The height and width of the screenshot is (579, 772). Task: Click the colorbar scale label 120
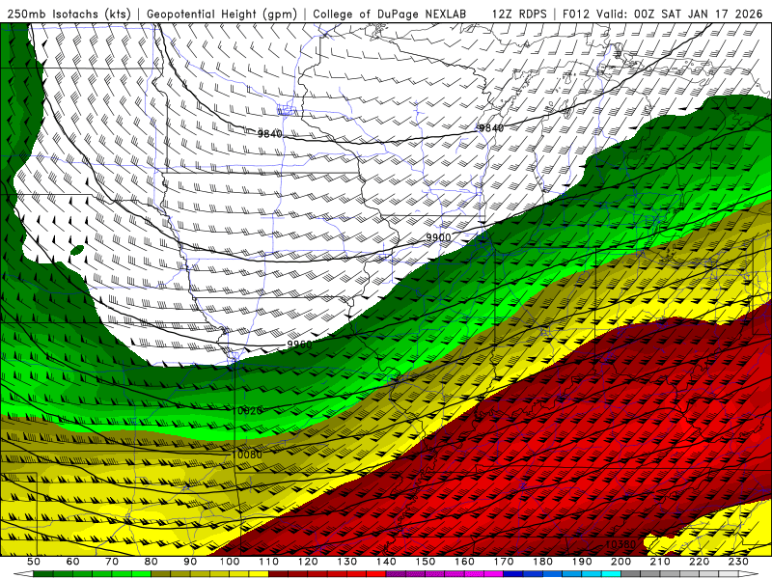(308, 562)
